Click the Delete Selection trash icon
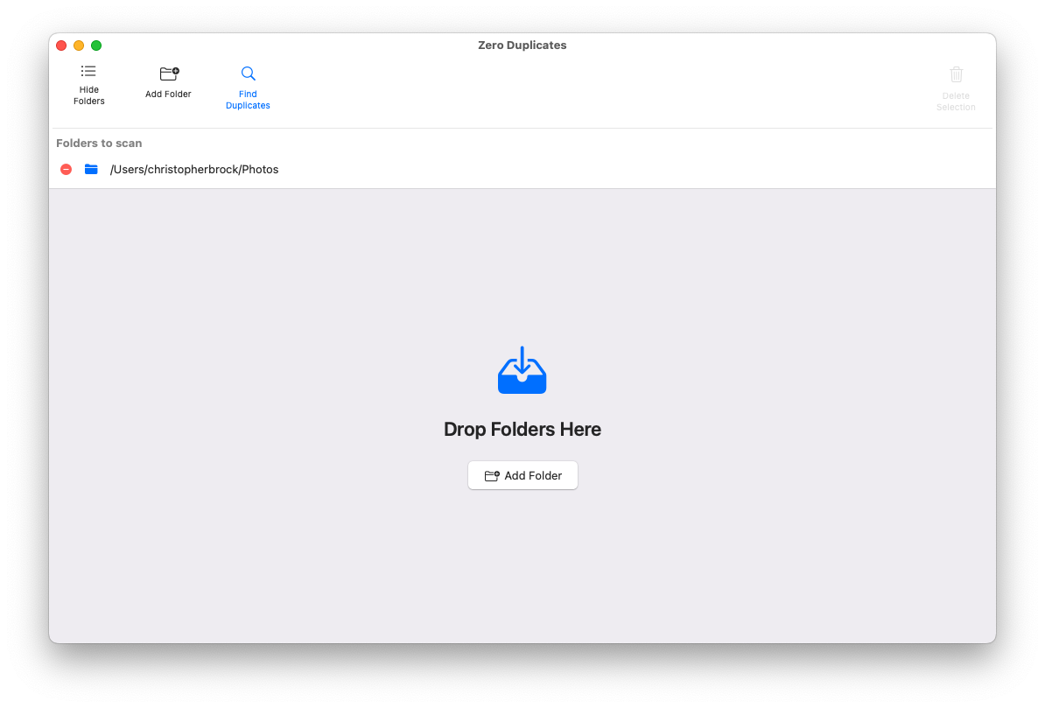This screenshot has height=708, width=1045. (x=956, y=74)
